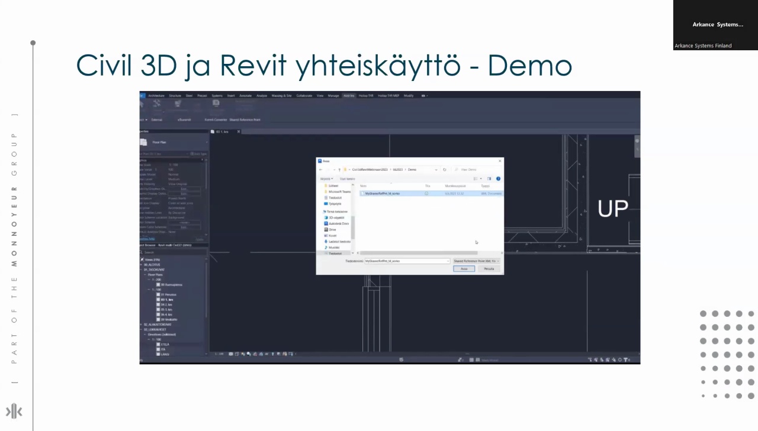This screenshot has height=431, width=758.
Task: Click the horizontal scrollbar in file list
Action: pyautogui.click(x=419, y=253)
